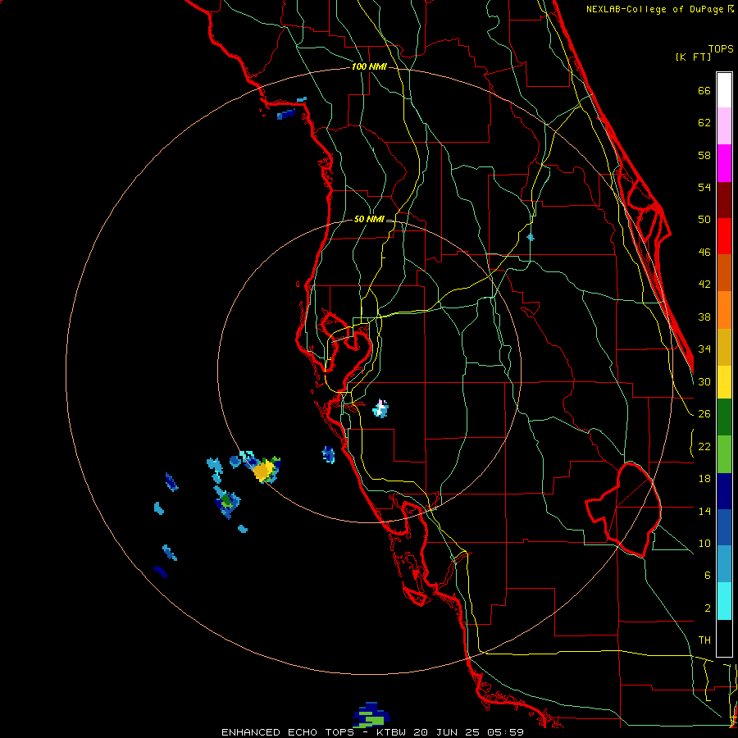Pick the dark maroon legend swatch
The image size is (738, 738).
pos(724,199)
